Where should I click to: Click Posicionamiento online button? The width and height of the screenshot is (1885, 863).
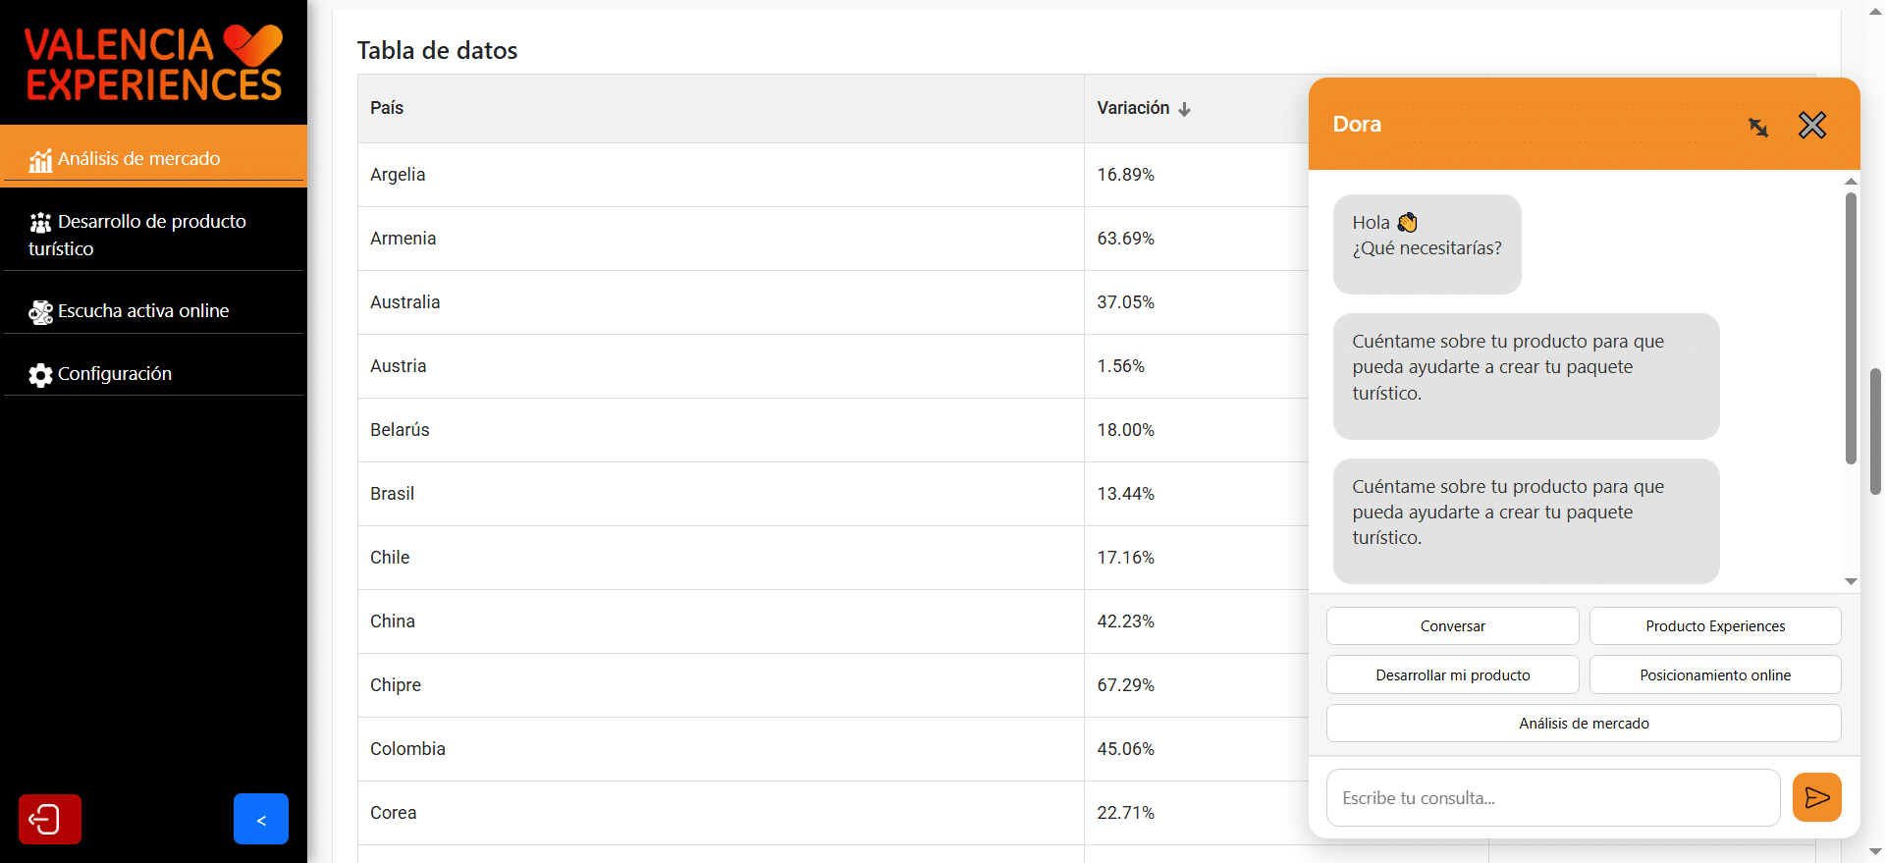[x=1715, y=675]
